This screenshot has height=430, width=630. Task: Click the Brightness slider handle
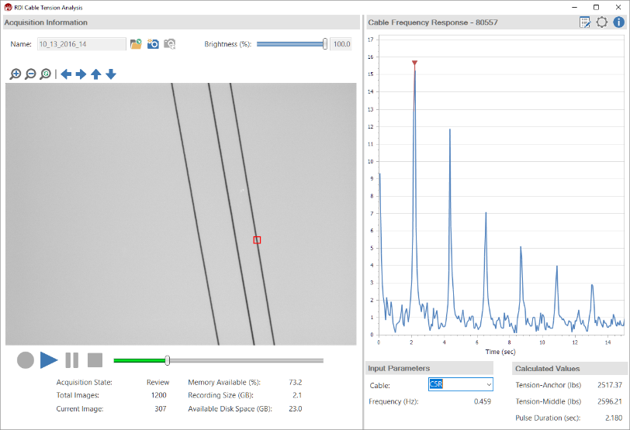pos(325,43)
